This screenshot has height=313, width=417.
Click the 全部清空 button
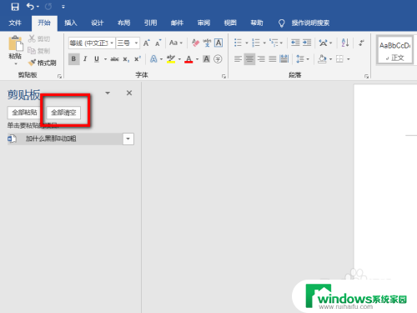coord(63,113)
